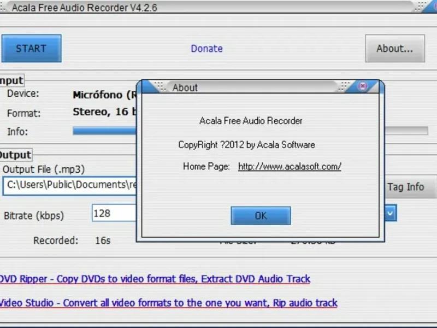Viewport: 437px width, 328px height.
Task: Click the About... button in main window
Action: tap(395, 48)
